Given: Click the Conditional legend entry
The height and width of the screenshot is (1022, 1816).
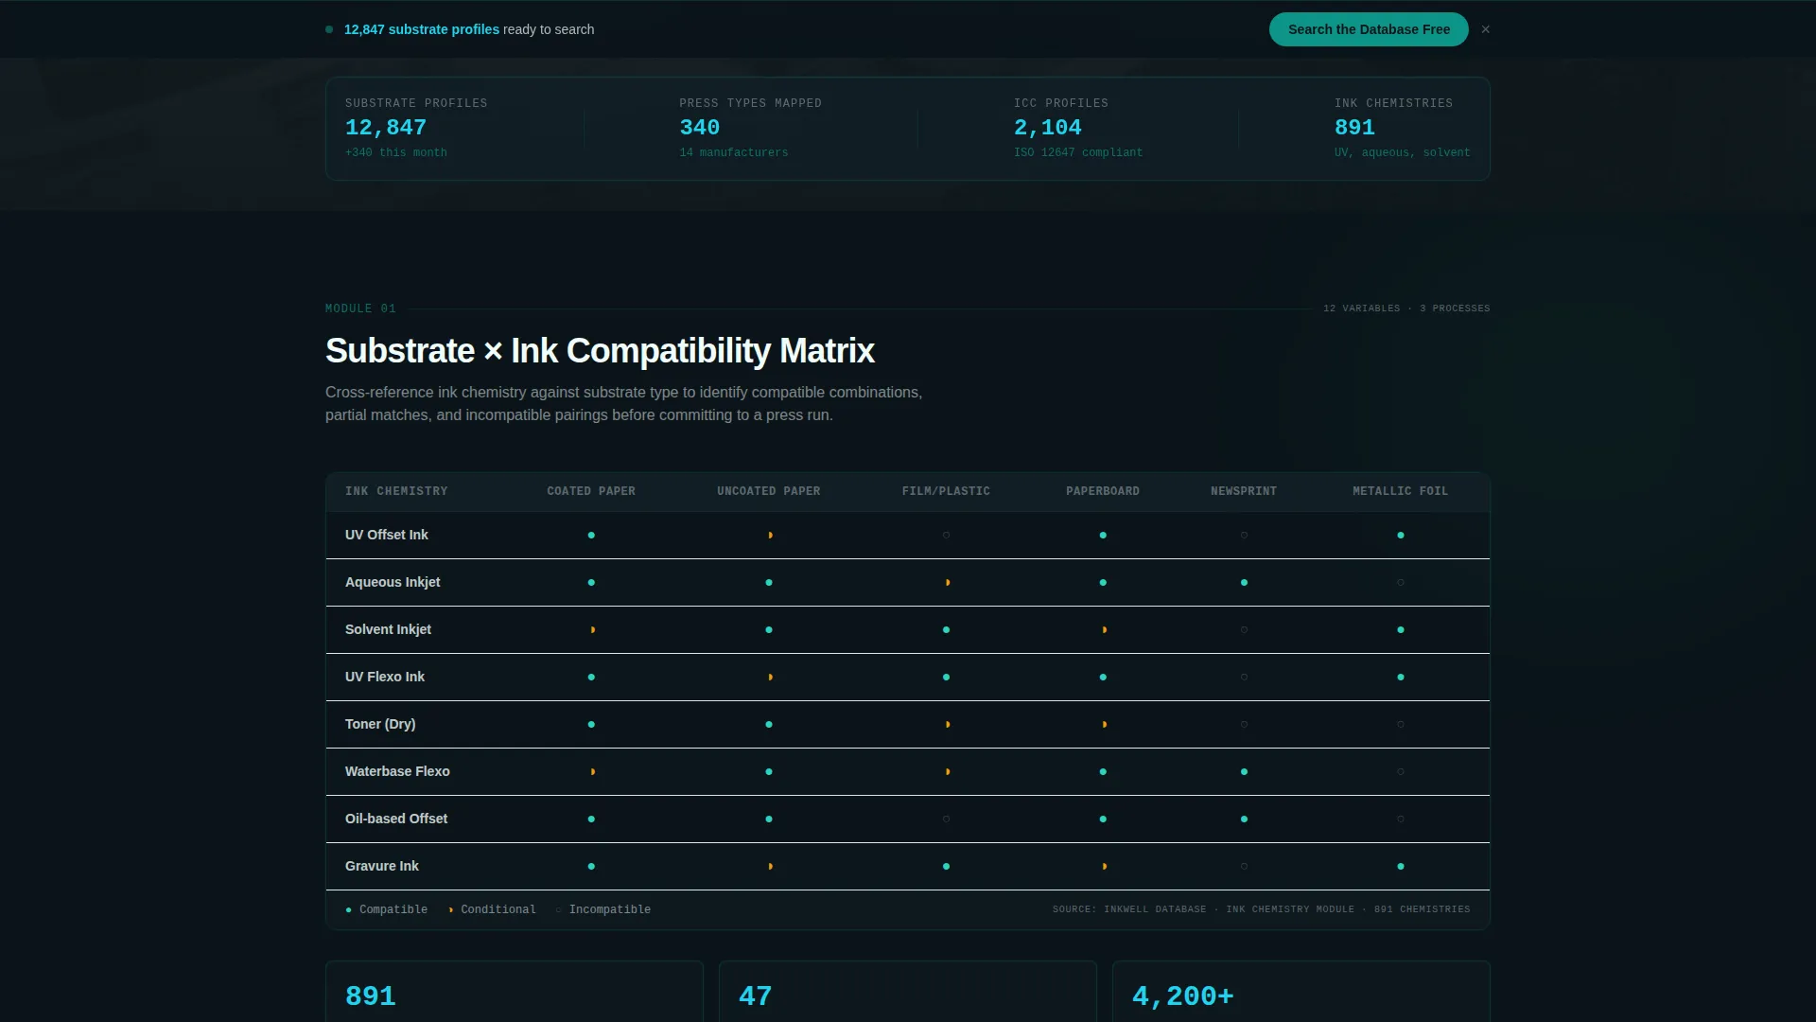Looking at the screenshot, I should (492, 909).
